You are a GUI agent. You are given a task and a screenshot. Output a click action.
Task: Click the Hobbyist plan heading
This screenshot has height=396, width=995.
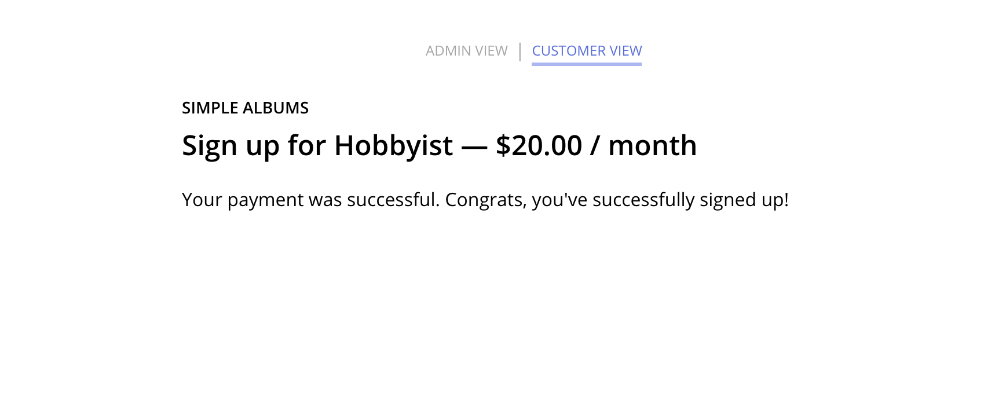pyautogui.click(x=439, y=146)
